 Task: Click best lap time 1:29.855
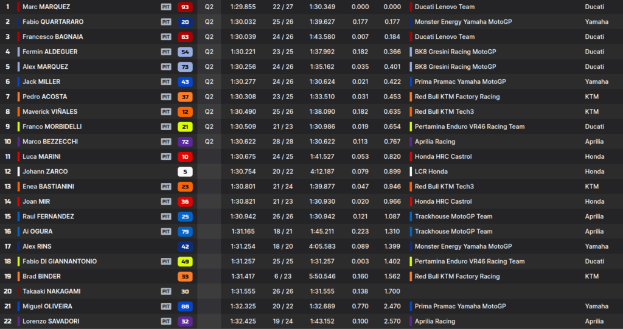pos(243,7)
